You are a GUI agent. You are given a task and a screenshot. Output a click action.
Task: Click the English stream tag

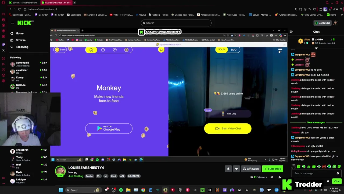coord(89,176)
